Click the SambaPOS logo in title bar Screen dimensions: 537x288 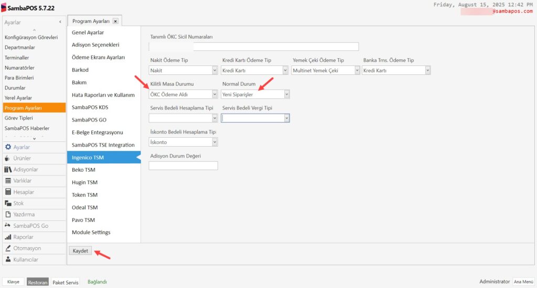click(x=4, y=7)
